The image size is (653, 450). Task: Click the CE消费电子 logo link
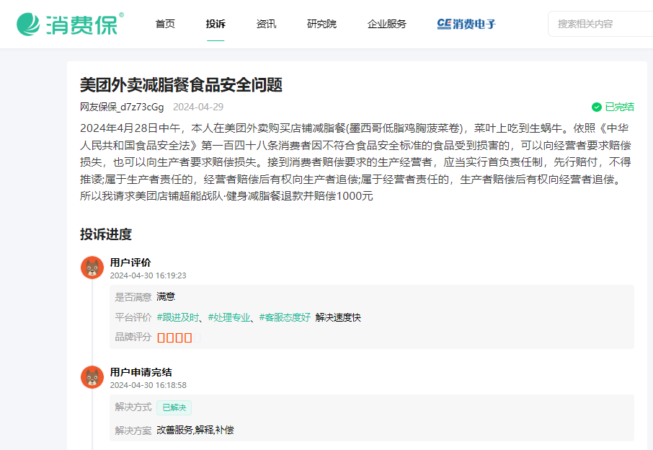[466, 24]
